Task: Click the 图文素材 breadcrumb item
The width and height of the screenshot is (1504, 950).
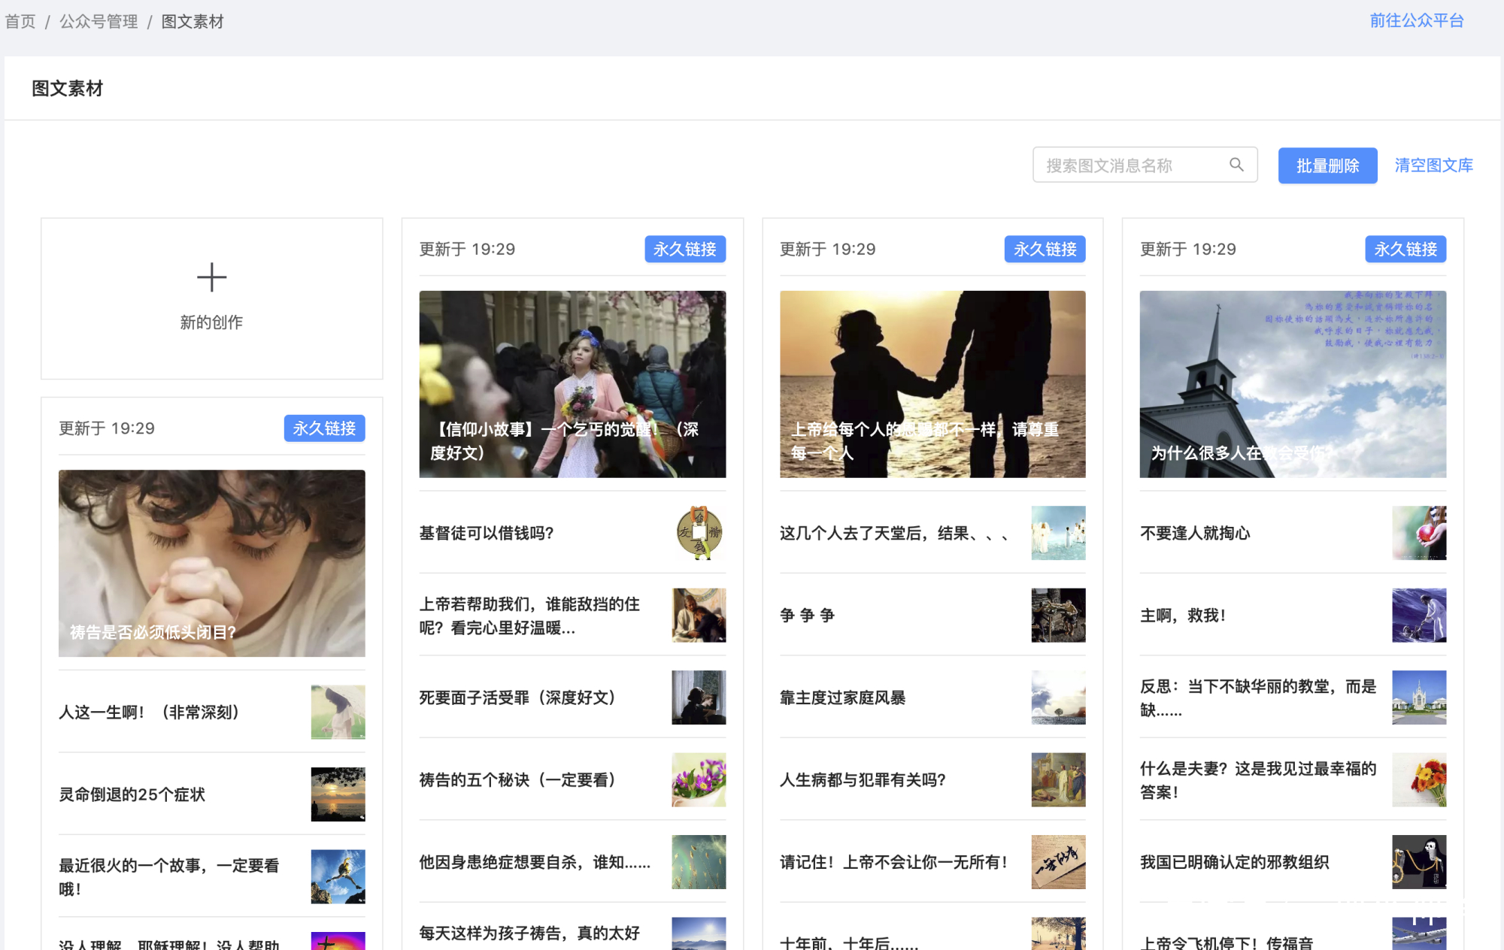Action: pos(192,21)
